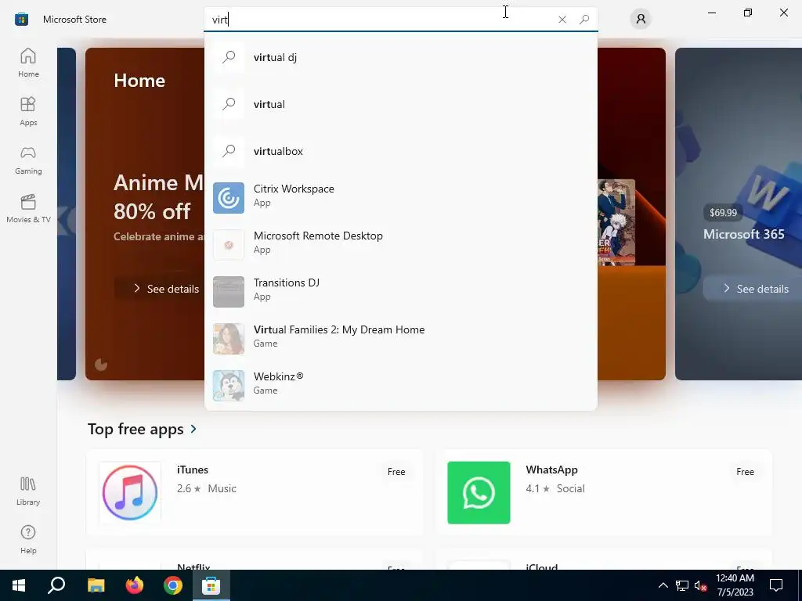Image resolution: width=802 pixels, height=601 pixels.
Task: Launch Google Chrome from the taskbar
Action: [x=173, y=585]
